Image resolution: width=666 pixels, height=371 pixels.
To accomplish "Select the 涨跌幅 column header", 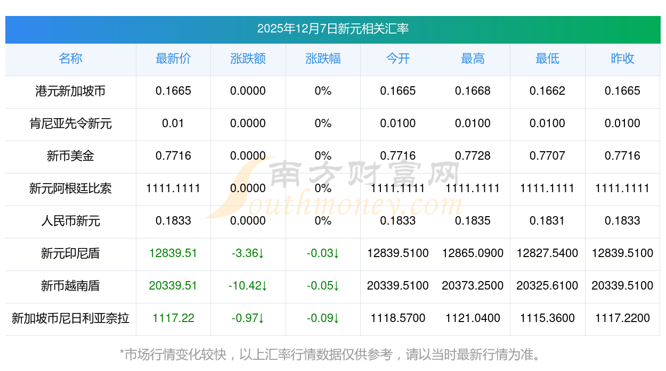I will point(323,59).
